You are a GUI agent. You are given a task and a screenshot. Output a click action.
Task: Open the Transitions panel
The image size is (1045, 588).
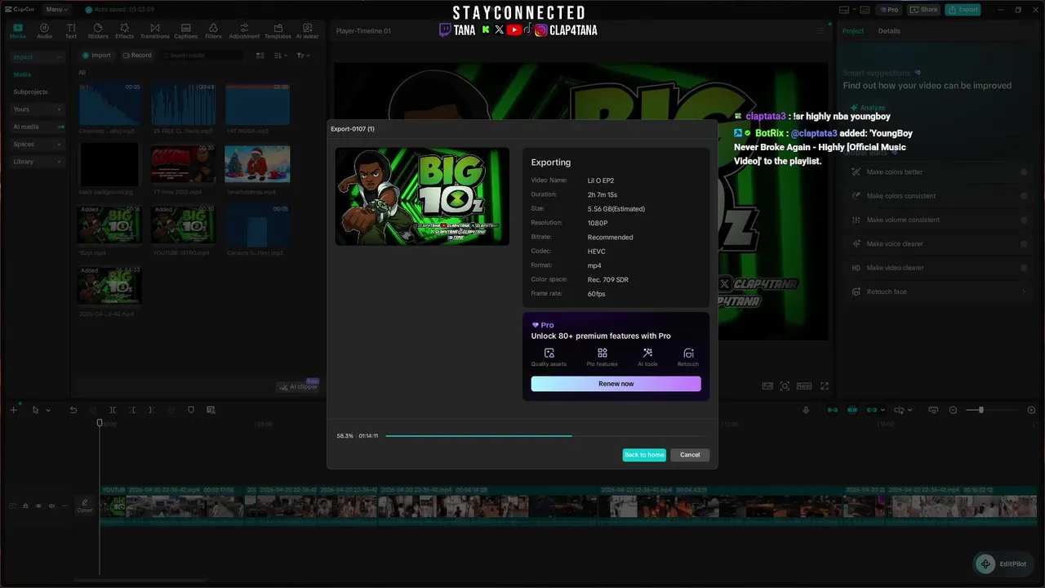154,31
